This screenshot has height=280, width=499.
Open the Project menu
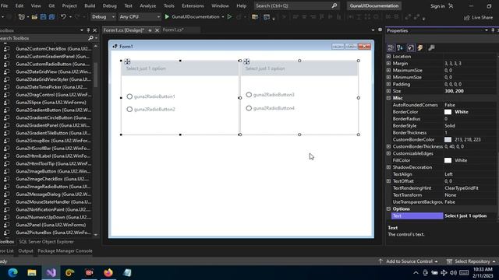point(69,5)
